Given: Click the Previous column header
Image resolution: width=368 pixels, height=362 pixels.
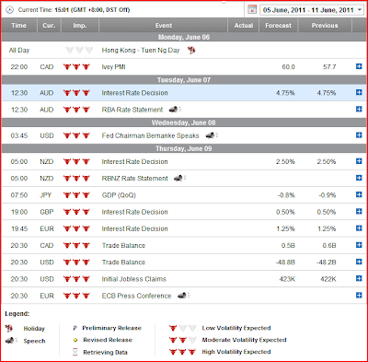Looking at the screenshot, I should tap(325, 26).
